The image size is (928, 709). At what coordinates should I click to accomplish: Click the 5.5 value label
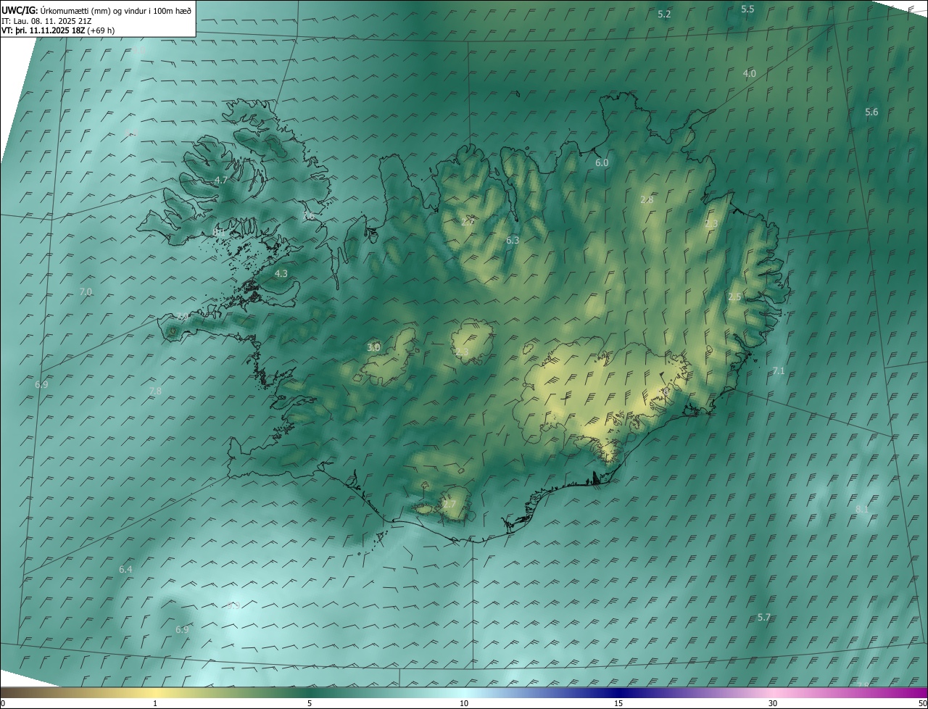tap(747, 9)
